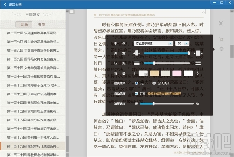234x157 pixels.
Task: Click the narrow page width icon
Action: click(x=136, y=53)
